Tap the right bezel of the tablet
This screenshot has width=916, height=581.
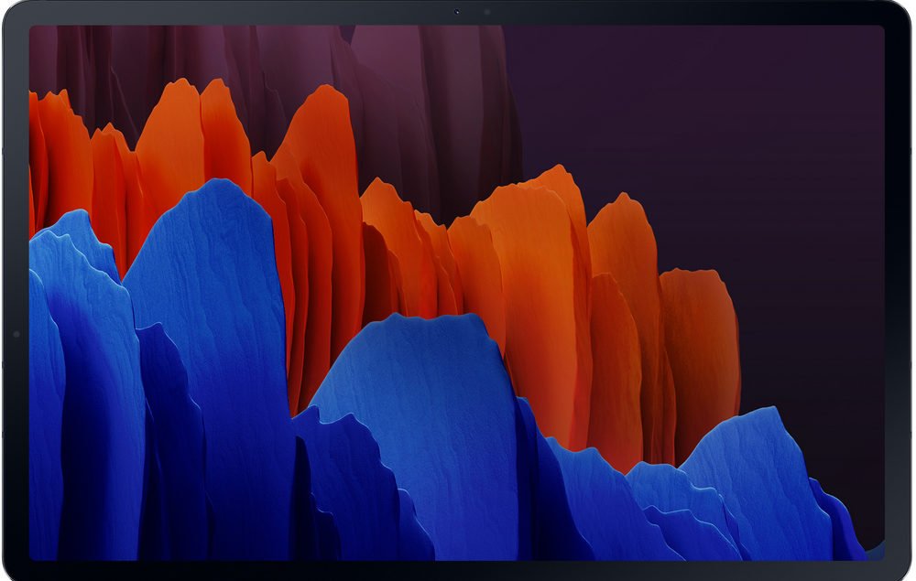click(x=900, y=293)
